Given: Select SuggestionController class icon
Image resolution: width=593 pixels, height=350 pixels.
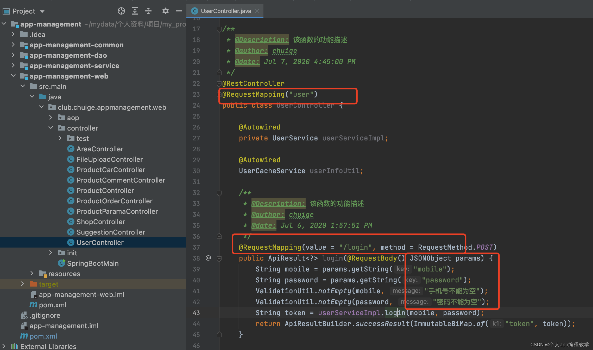Looking at the screenshot, I should coord(71,232).
